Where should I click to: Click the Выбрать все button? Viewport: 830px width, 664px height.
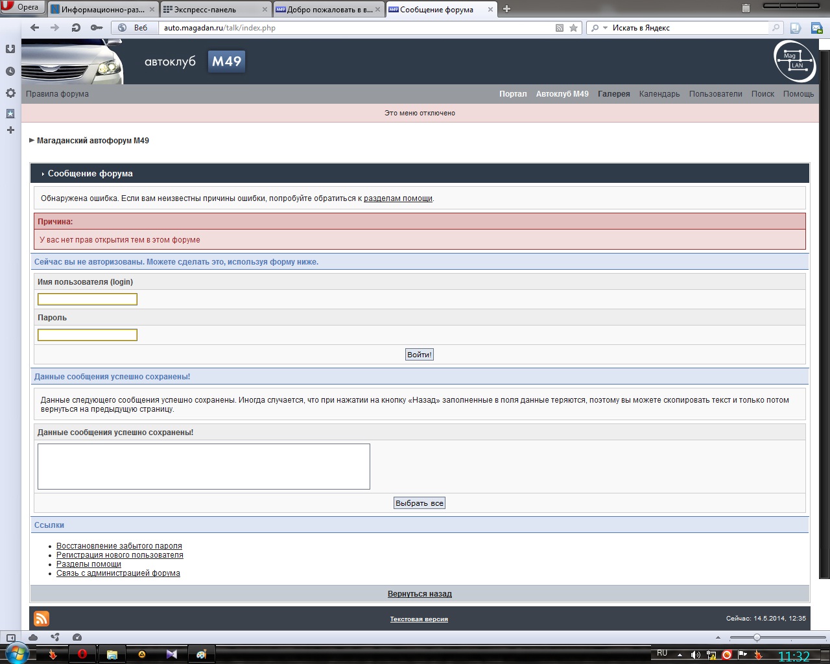420,503
